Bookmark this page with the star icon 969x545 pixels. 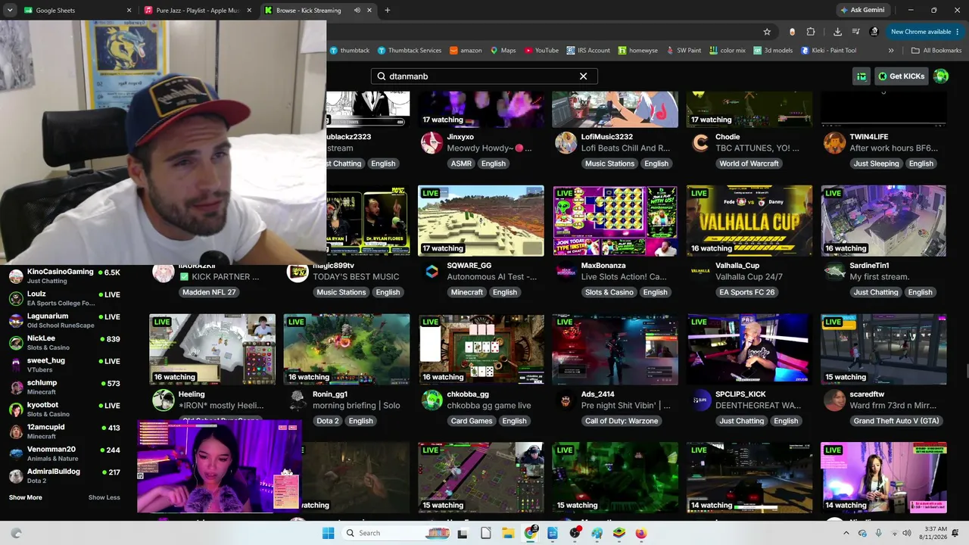767,32
